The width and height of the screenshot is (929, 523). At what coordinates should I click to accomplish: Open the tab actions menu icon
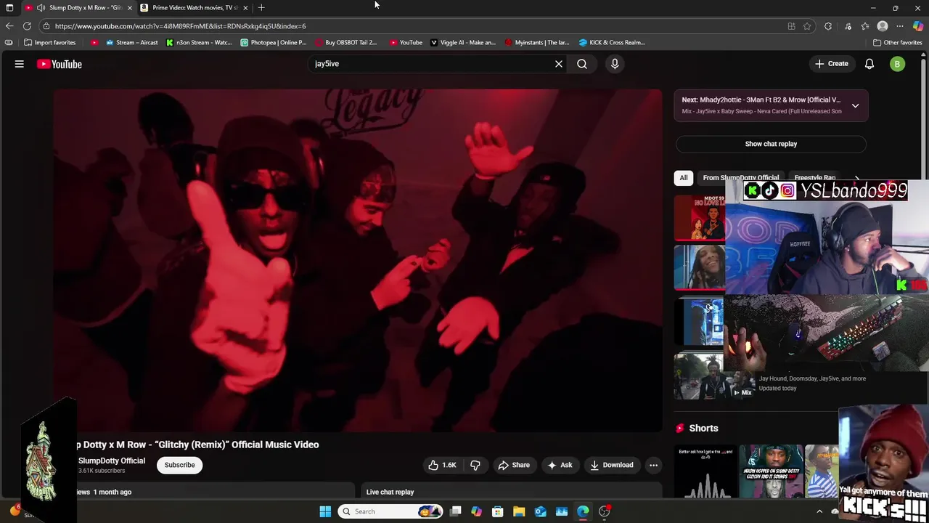(x=9, y=7)
